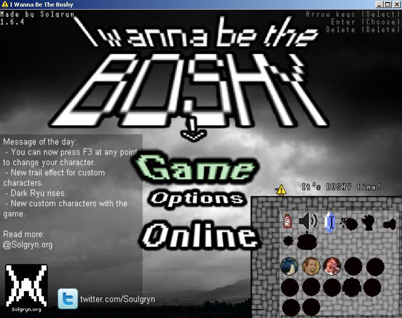
Task: Select the Game menu entry
Action: pyautogui.click(x=195, y=168)
